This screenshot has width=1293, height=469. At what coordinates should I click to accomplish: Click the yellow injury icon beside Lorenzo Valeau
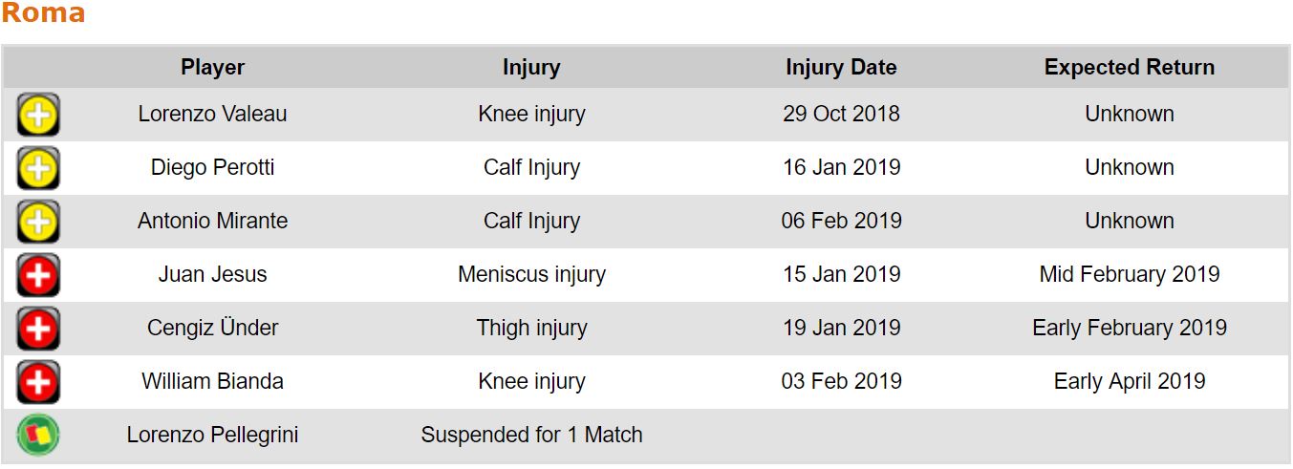click(x=38, y=115)
